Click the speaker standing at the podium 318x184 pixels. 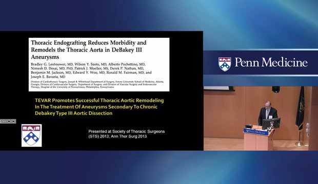[267, 113]
